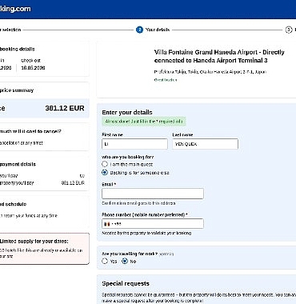This screenshot has height=304, width=296.
Task: Click into First name field
Action: pyautogui.click(x=134, y=144)
